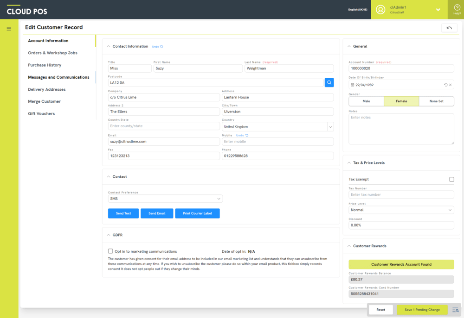
Task: Click Customer Rewards Account Found banner
Action: tap(401, 264)
